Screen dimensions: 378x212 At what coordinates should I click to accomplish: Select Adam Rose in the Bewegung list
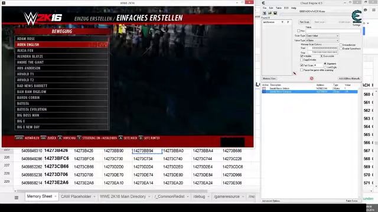tap(61, 39)
